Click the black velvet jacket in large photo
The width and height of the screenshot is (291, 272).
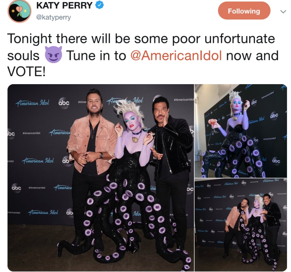[171, 145]
